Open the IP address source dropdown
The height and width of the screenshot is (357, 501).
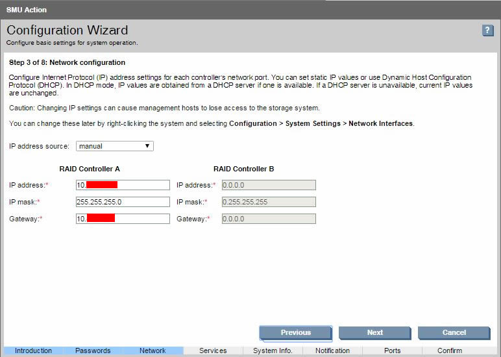pyautogui.click(x=115, y=146)
